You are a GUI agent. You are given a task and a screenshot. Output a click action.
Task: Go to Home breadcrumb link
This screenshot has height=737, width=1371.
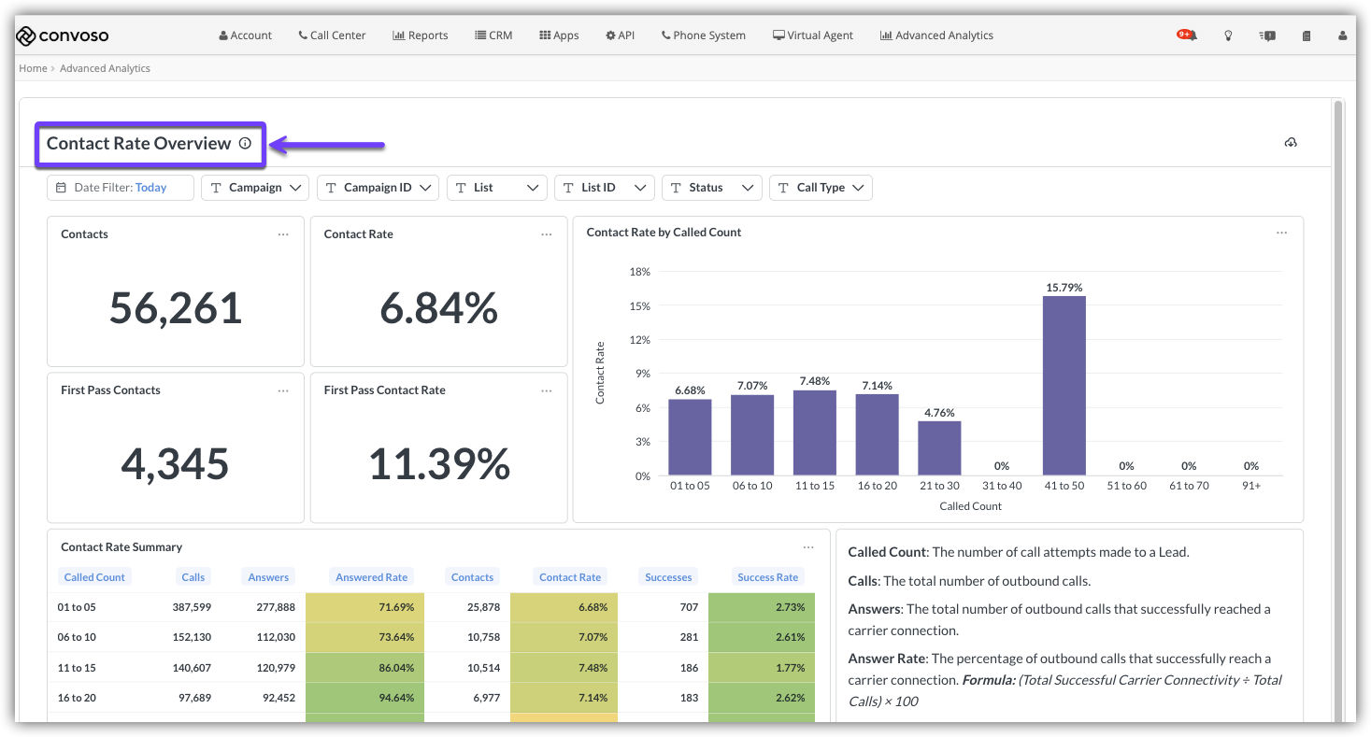click(x=33, y=68)
